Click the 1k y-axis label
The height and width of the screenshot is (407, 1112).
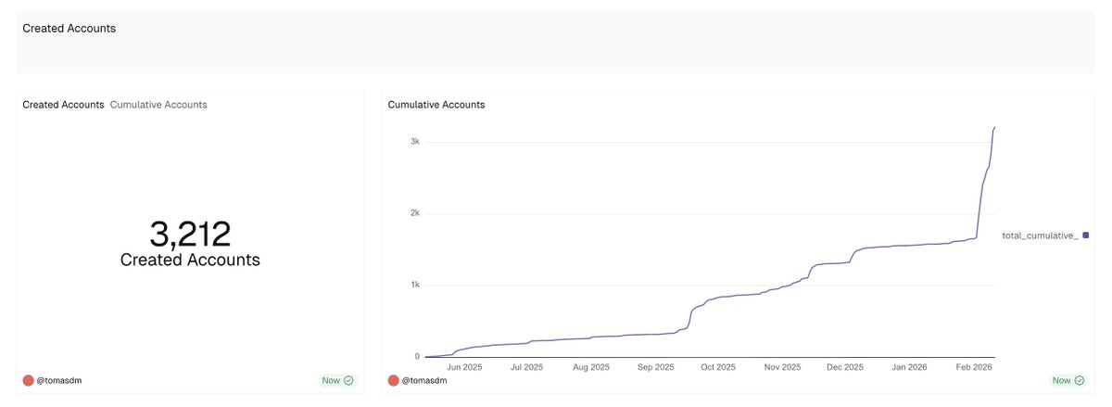click(x=416, y=285)
